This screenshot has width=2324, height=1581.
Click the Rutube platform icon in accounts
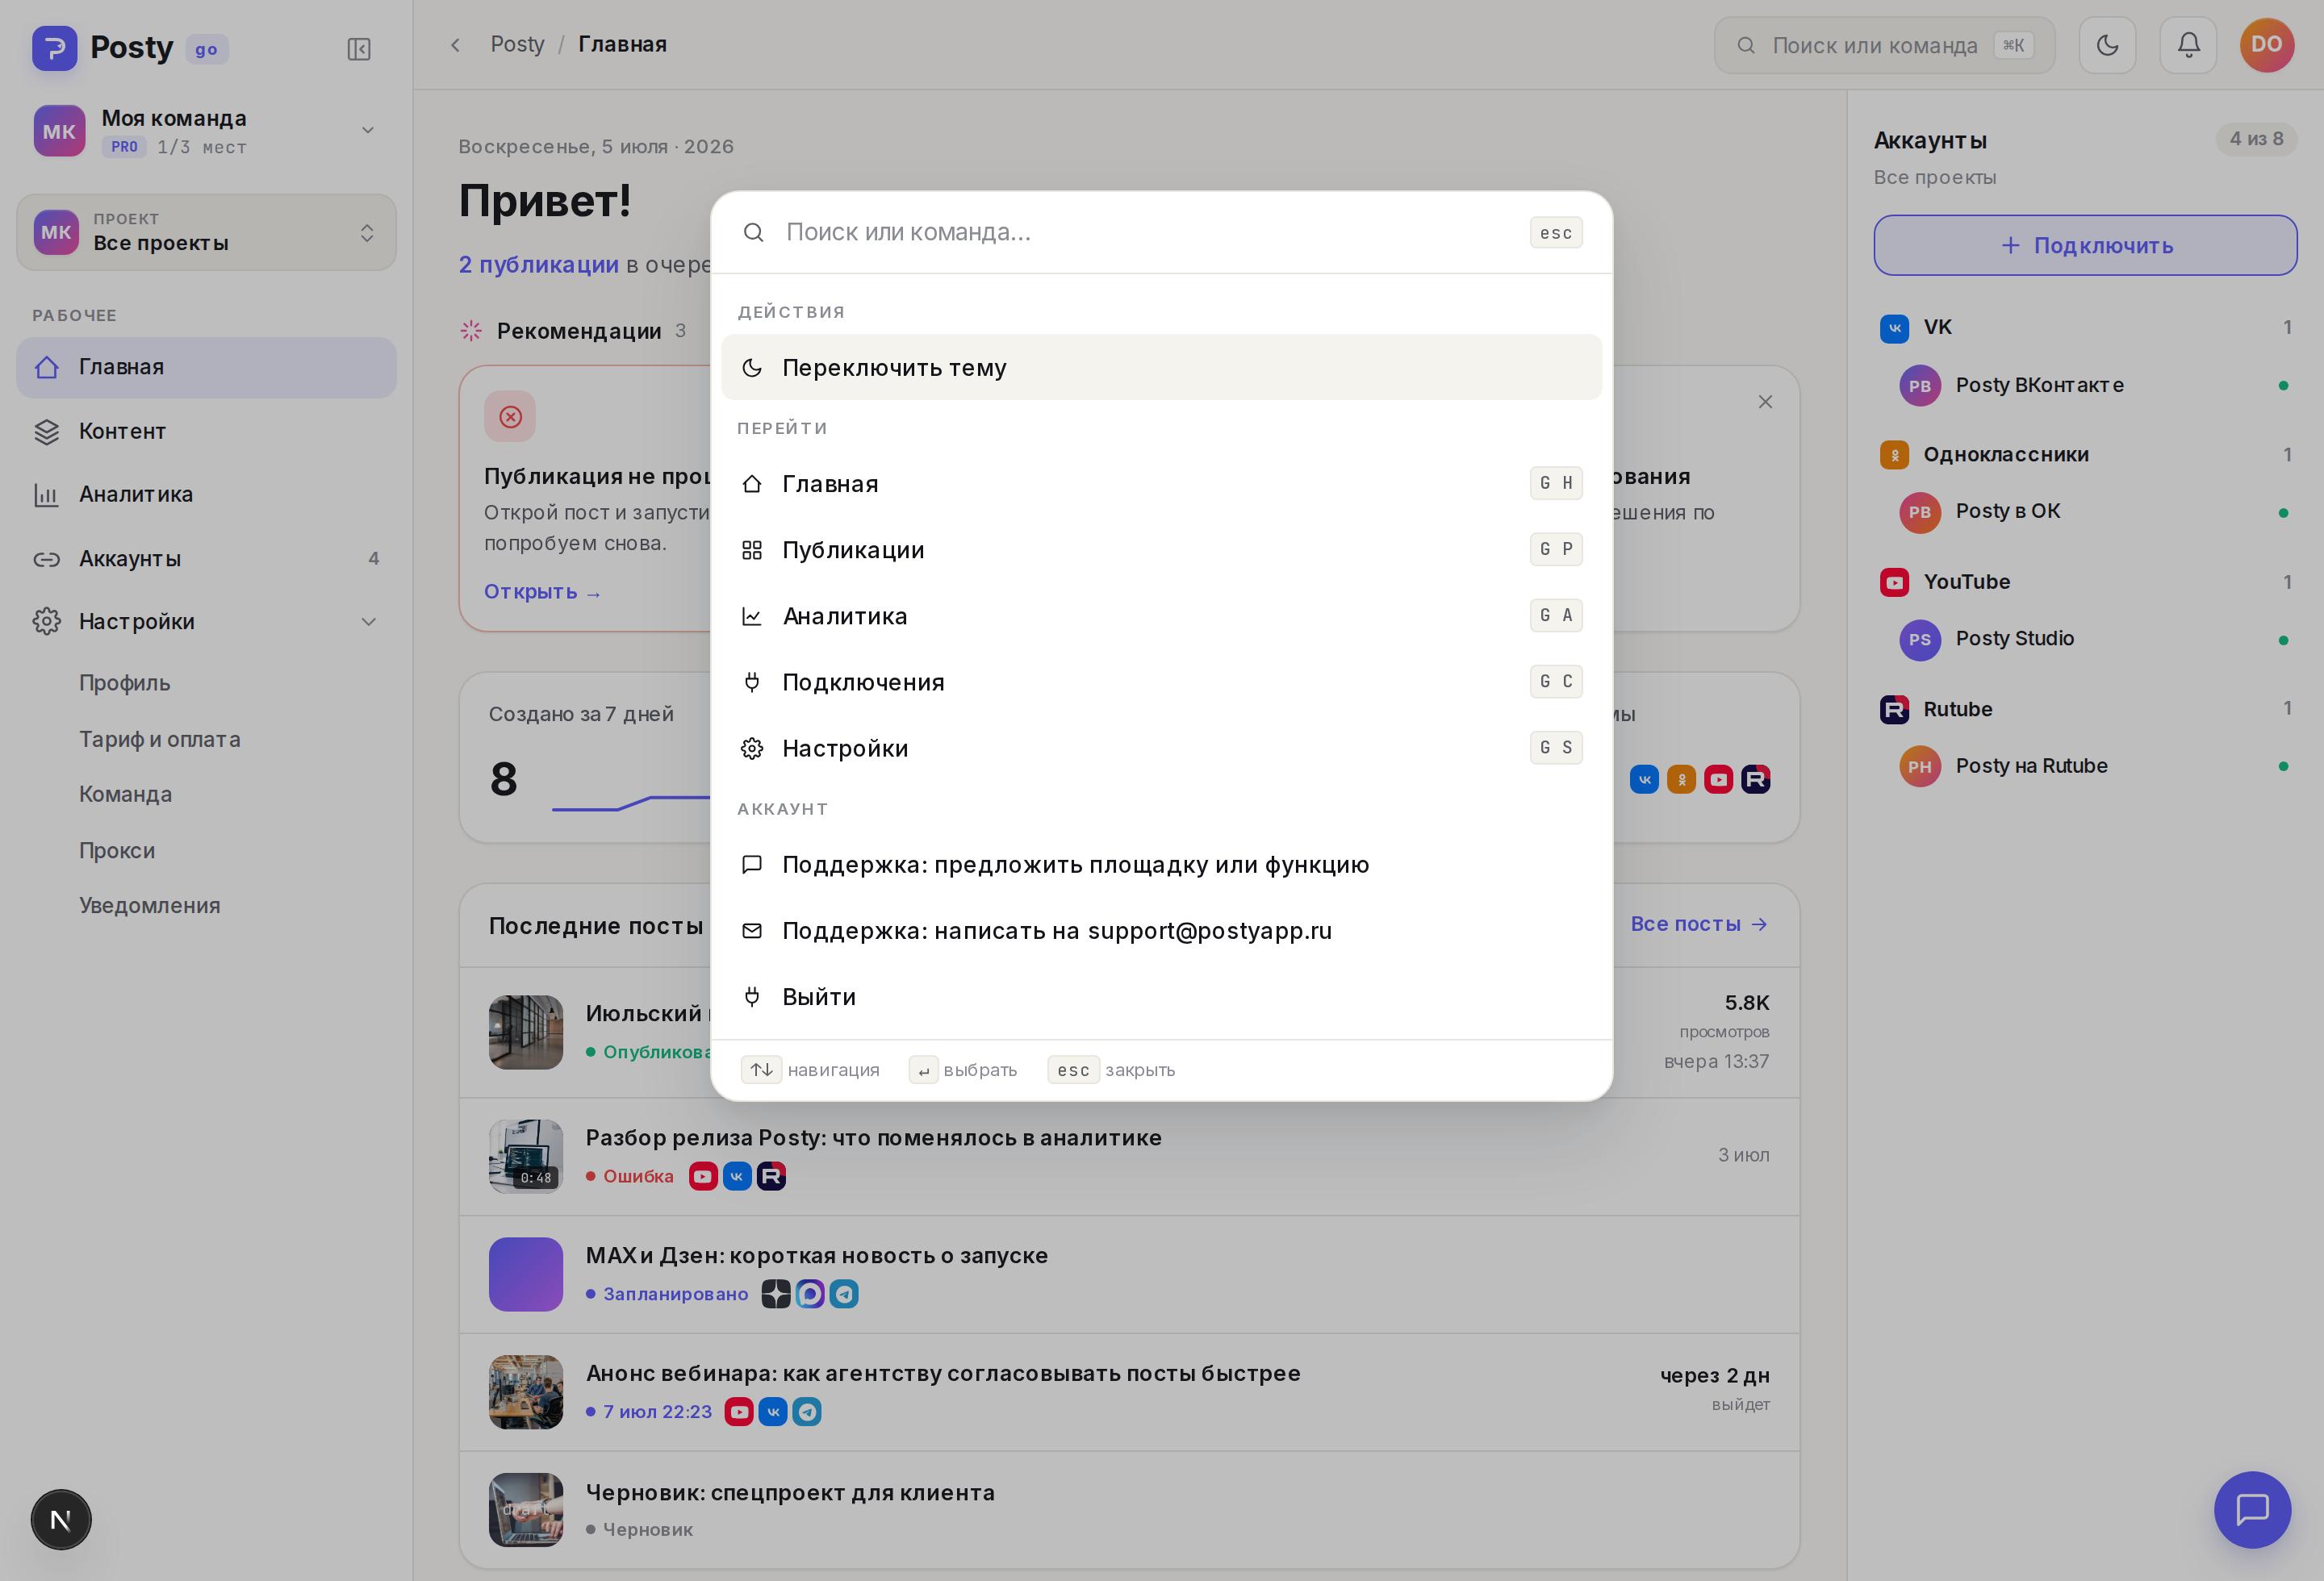1894,710
